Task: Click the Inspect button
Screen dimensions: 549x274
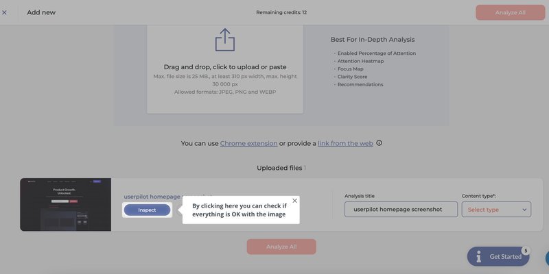Action: 147,210
